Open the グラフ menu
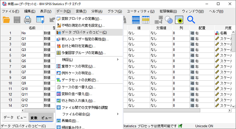 tap(115, 11)
